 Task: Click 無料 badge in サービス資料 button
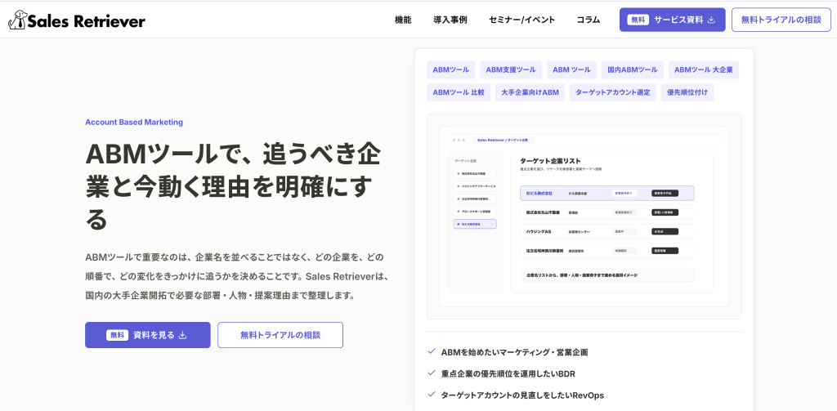click(638, 20)
